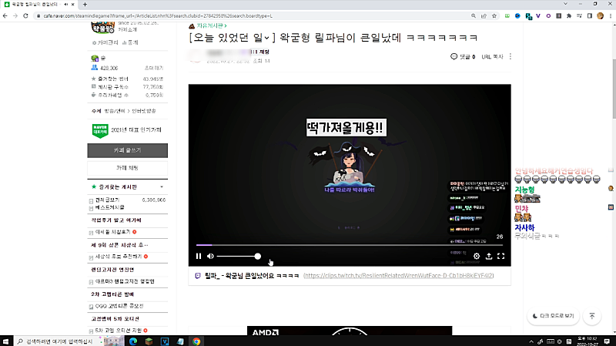The width and height of the screenshot is (616, 346).
Task: Reload the browser page
Action: tap(25, 15)
